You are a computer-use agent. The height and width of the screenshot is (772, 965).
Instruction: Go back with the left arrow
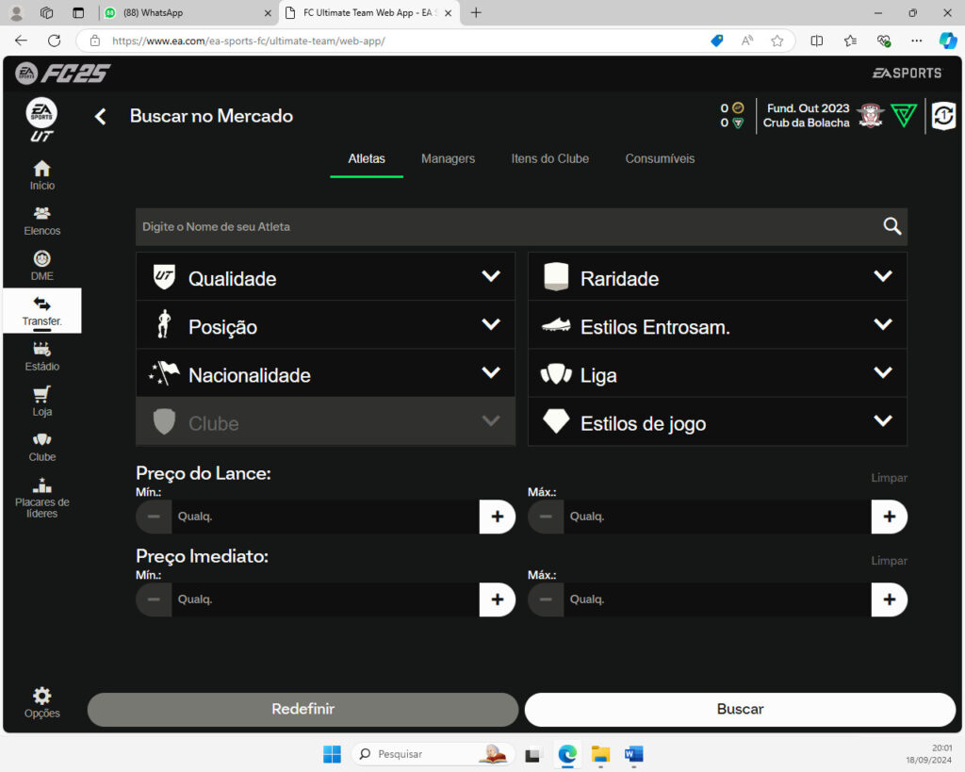coord(101,116)
